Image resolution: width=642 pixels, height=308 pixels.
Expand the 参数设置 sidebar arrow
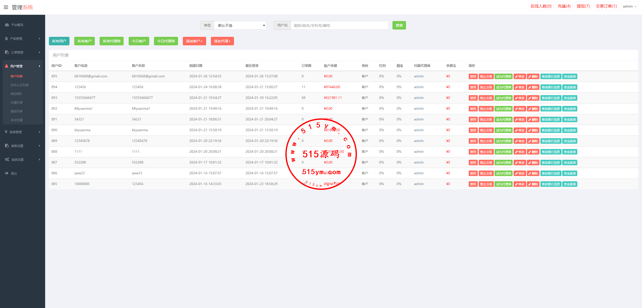point(40,146)
